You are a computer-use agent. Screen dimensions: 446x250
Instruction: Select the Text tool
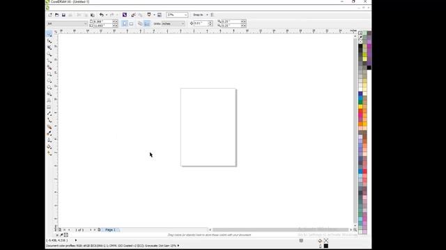(49, 101)
